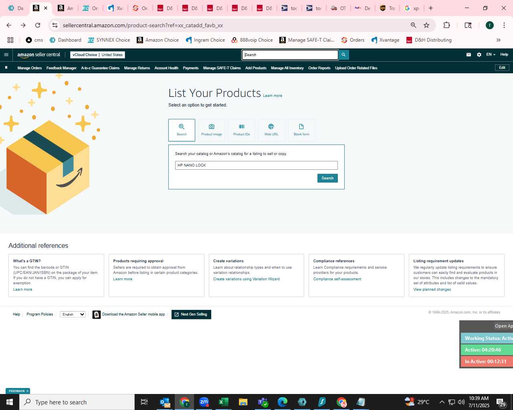513x410 pixels.
Task: Open the Seller Central hamburger menu
Action: coord(6,55)
